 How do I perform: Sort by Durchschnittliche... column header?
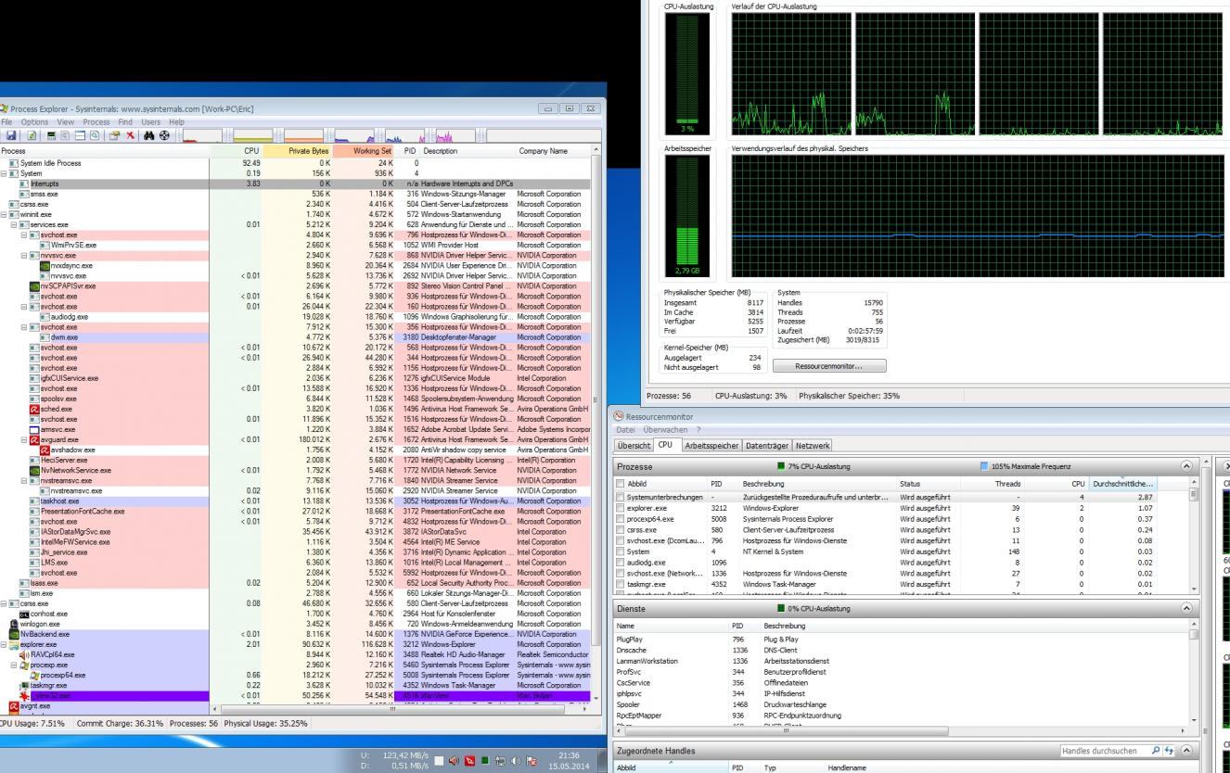1123,484
